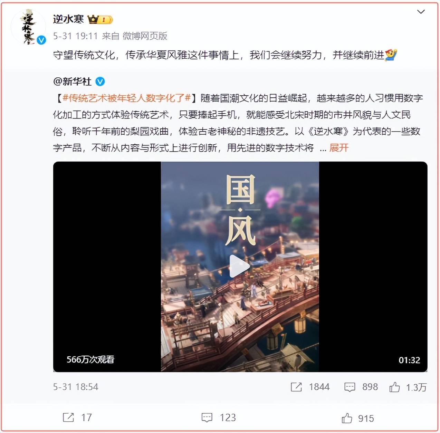Repost this post via the 17 share icon
Viewport: 440px width, 433px height.
click(68, 417)
